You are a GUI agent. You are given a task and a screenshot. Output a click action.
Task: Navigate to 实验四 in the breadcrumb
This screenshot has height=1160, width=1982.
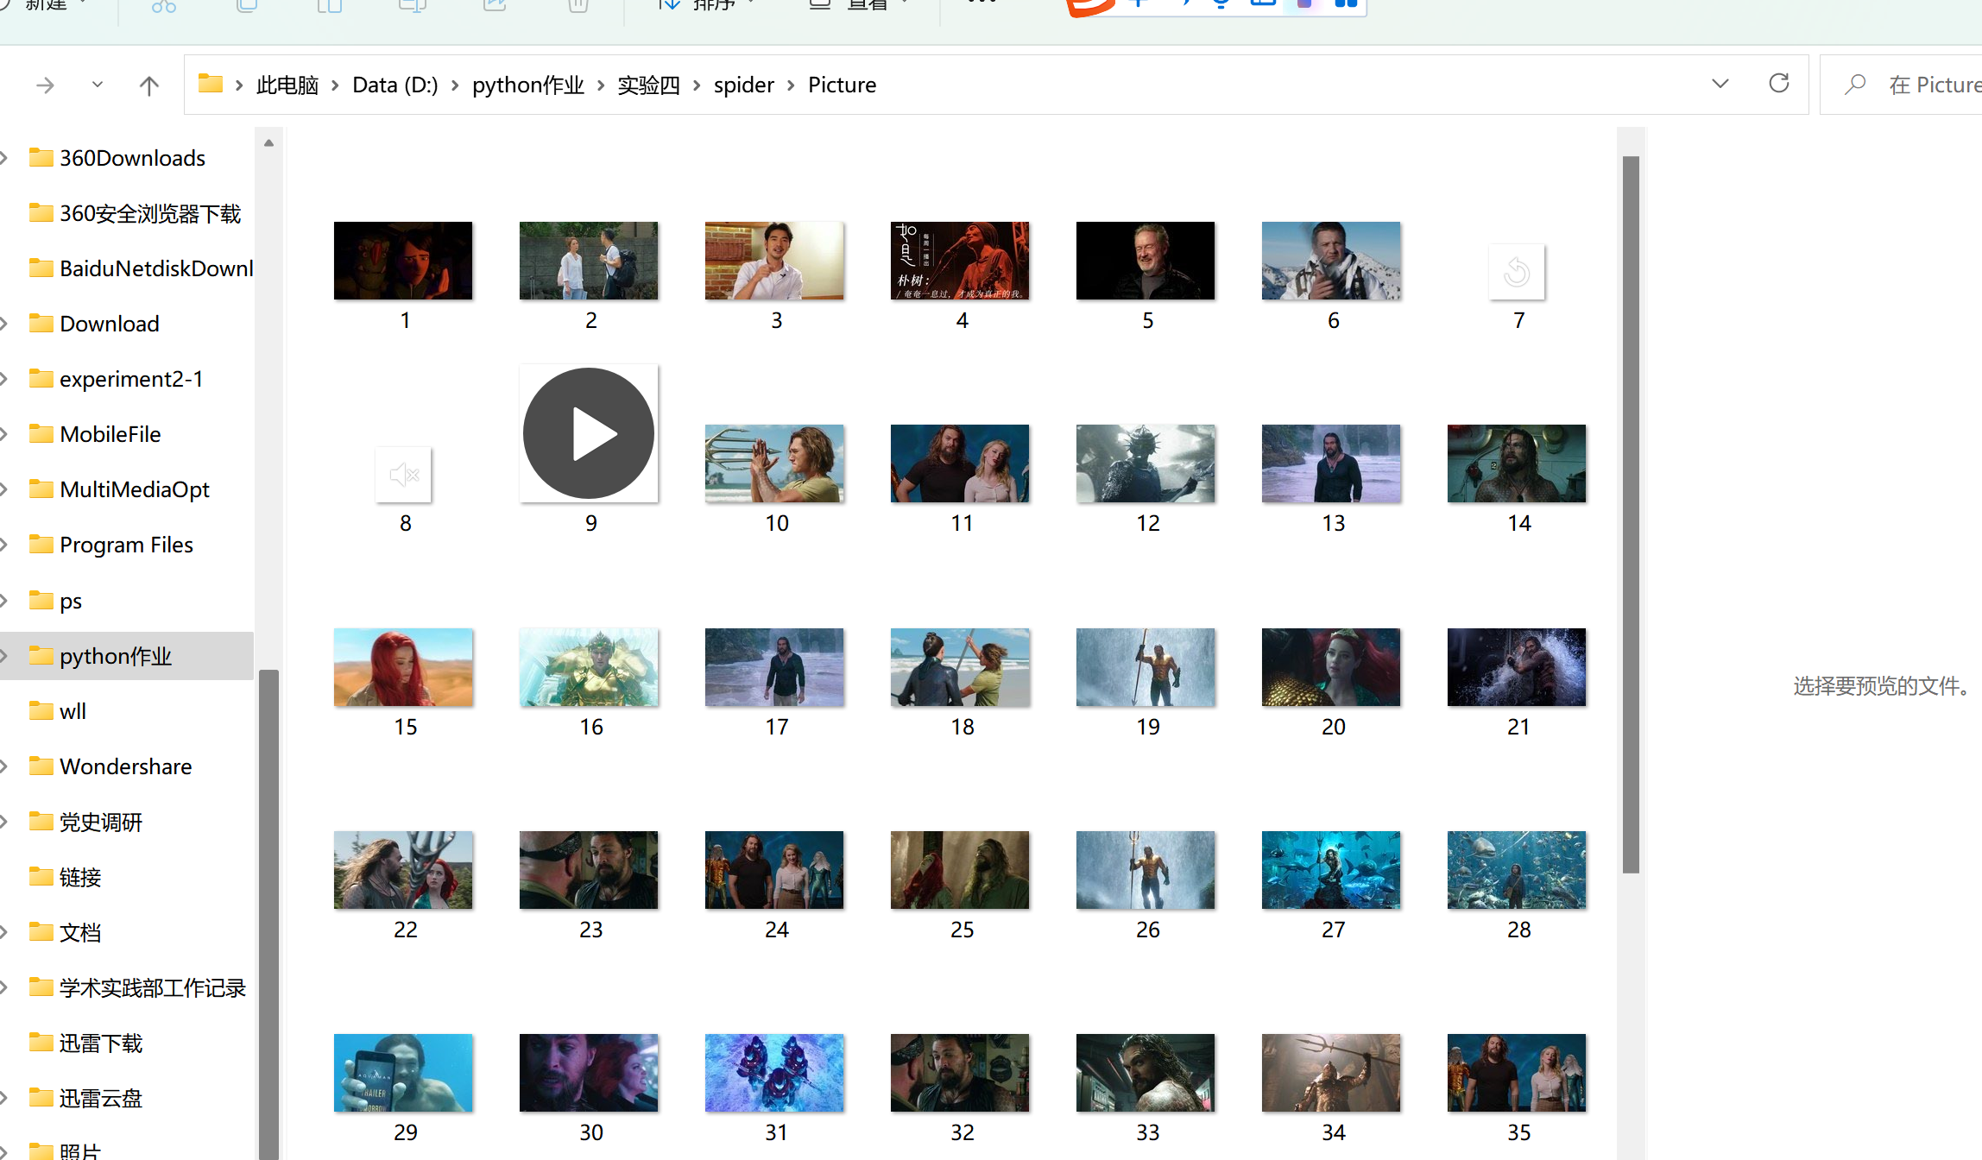[x=648, y=85]
